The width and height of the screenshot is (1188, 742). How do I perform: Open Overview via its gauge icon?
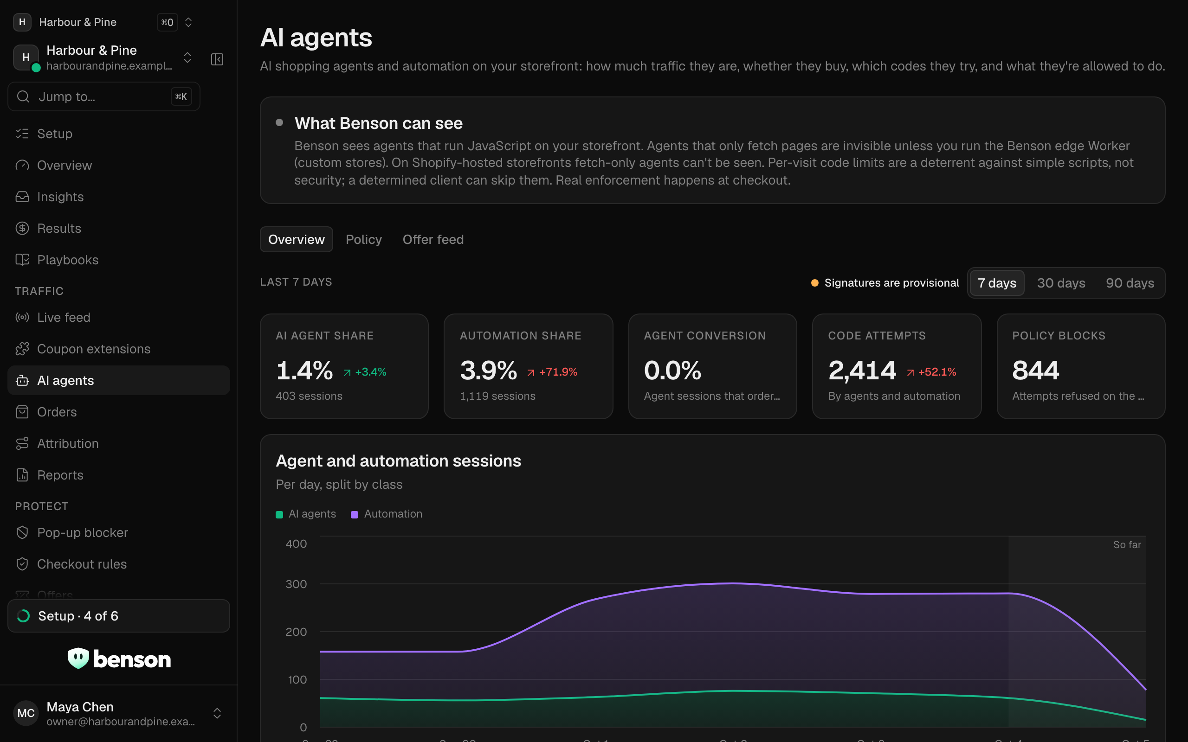(22, 165)
